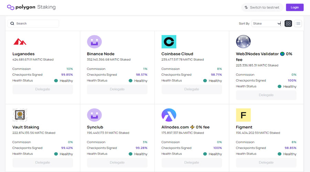Open the Luganodes validator name
Image resolution: width=310 pixels, height=172 pixels.
[23, 54]
